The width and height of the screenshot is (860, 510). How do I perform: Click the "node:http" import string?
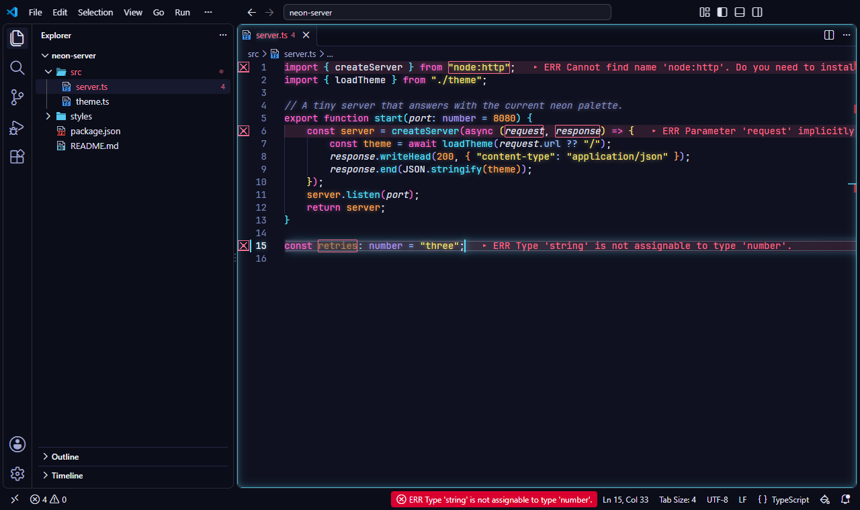479,67
